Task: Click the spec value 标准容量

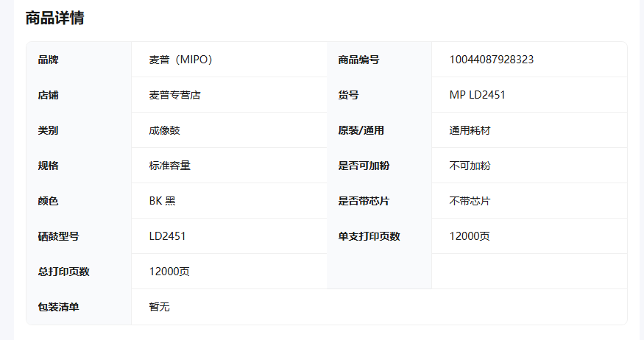Action: point(169,166)
